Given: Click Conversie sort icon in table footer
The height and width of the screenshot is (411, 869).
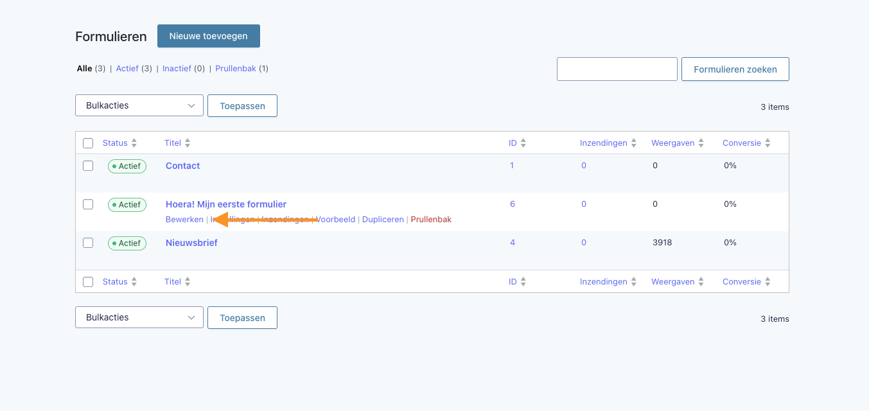Looking at the screenshot, I should coord(767,282).
